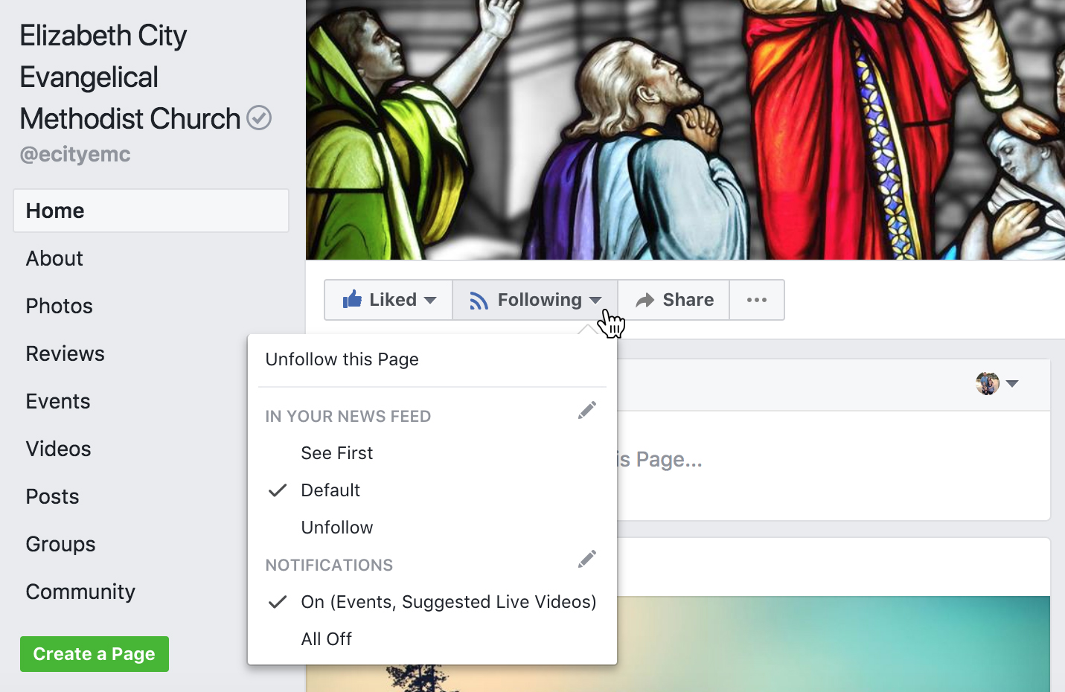Open the Reviews section
The width and height of the screenshot is (1065, 692).
coord(65,353)
